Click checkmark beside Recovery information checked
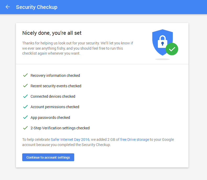Viewport: 207px width, 180px height. pos(25,75)
